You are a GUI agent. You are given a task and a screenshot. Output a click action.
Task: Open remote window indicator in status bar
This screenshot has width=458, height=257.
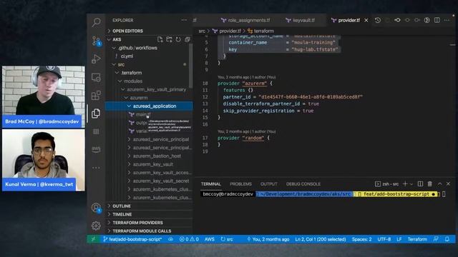pyautogui.click(x=94, y=239)
